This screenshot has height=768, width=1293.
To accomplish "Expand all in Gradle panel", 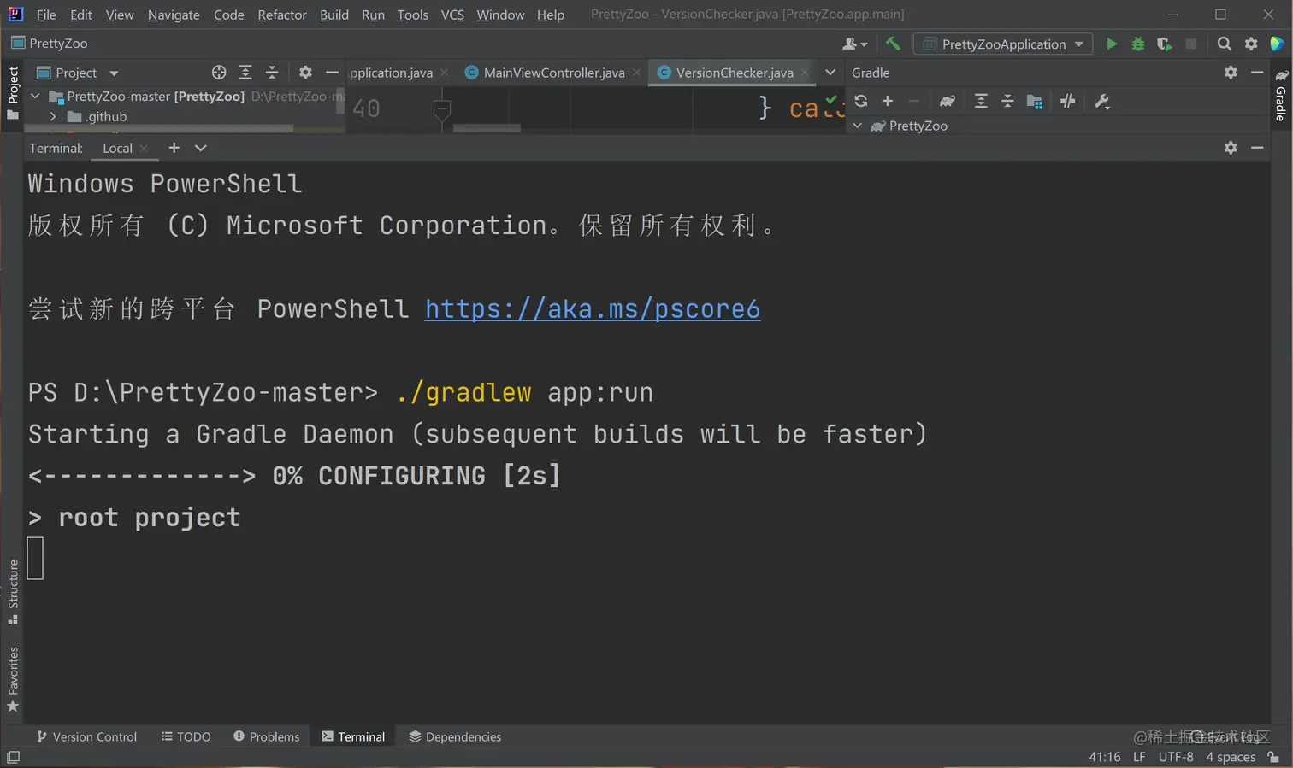I will coord(981,101).
